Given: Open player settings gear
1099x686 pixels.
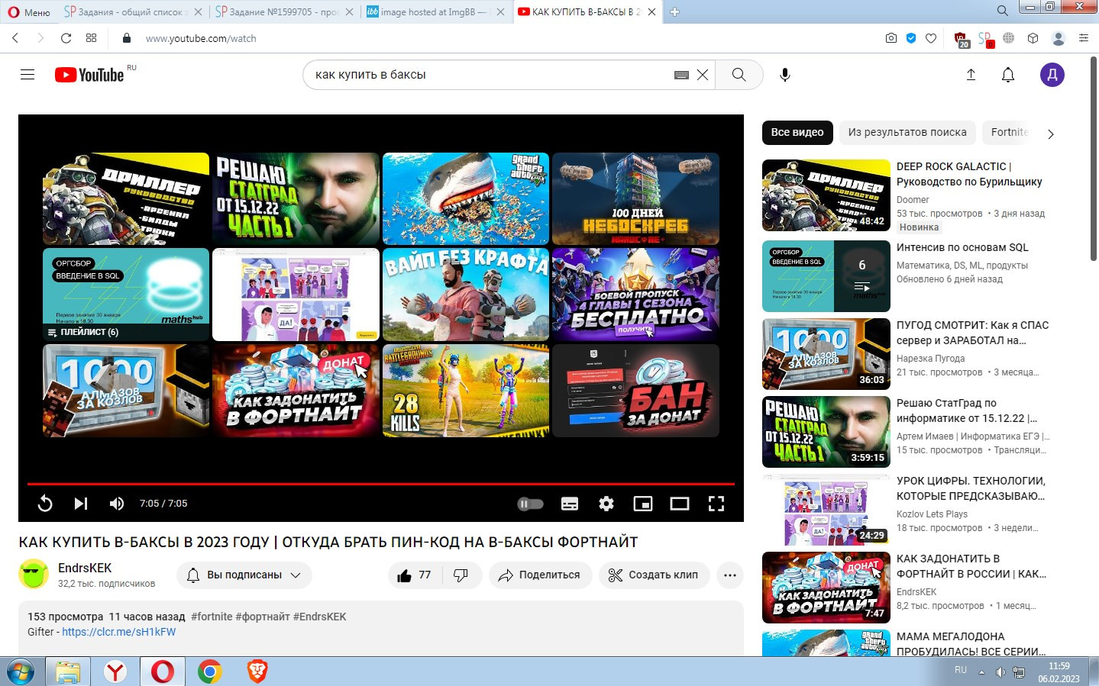Looking at the screenshot, I should 606,504.
